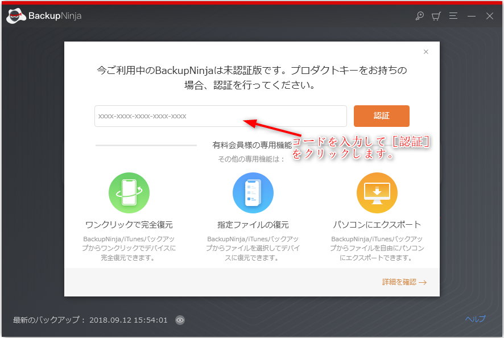Click the BackupNinja ninja logo
Image resolution: width=504 pixels, height=338 pixels.
(16, 16)
